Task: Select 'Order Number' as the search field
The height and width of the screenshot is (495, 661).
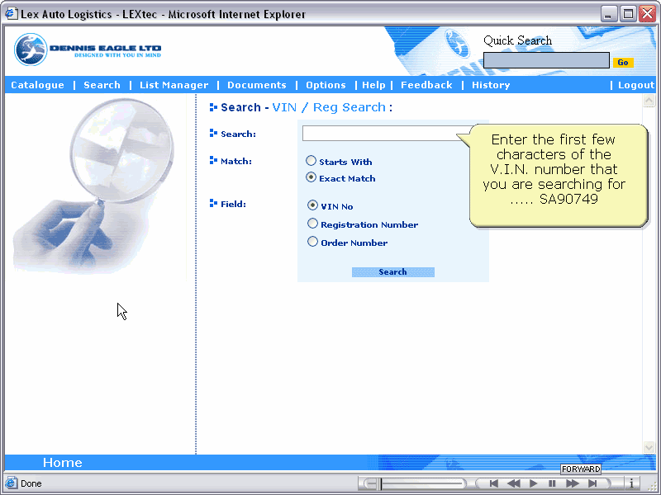Action: click(x=312, y=242)
